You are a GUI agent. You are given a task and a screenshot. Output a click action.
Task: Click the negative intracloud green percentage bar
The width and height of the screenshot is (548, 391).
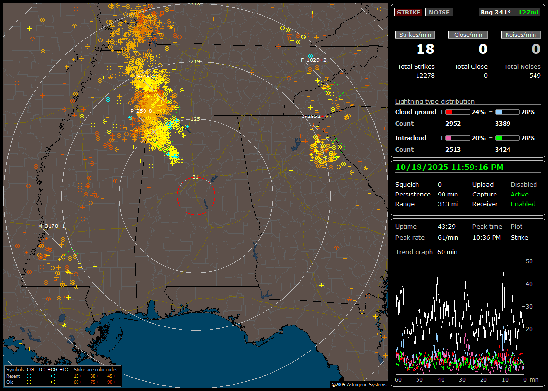tap(507, 138)
